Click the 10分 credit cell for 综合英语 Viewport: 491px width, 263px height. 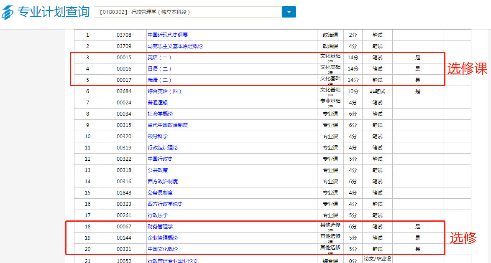point(353,91)
